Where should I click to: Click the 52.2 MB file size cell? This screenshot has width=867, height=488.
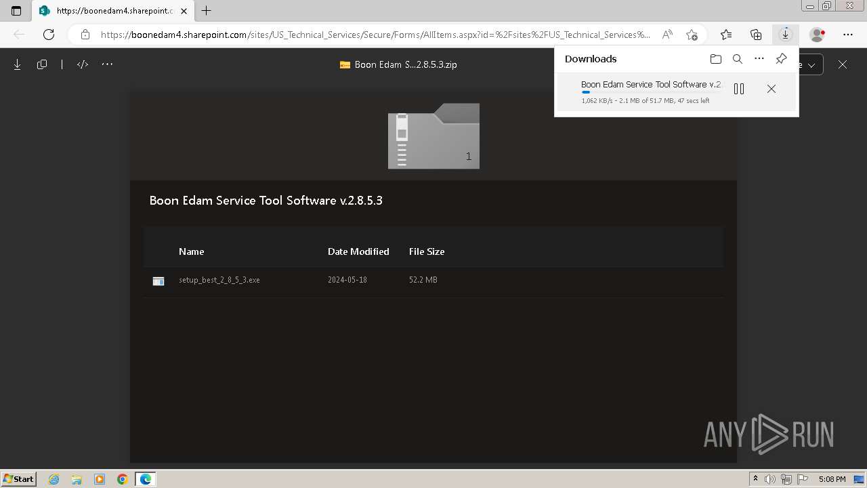(423, 280)
